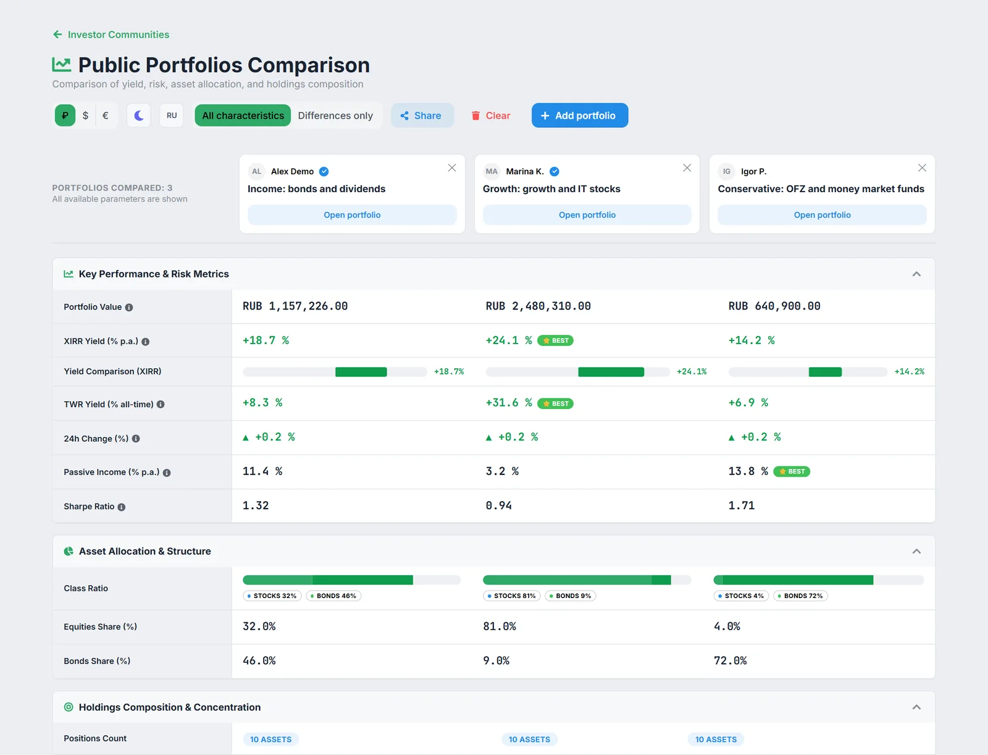The height and width of the screenshot is (755, 988).
Task: Click Marina K.'s class ratio allocation bar
Action: [x=587, y=580]
